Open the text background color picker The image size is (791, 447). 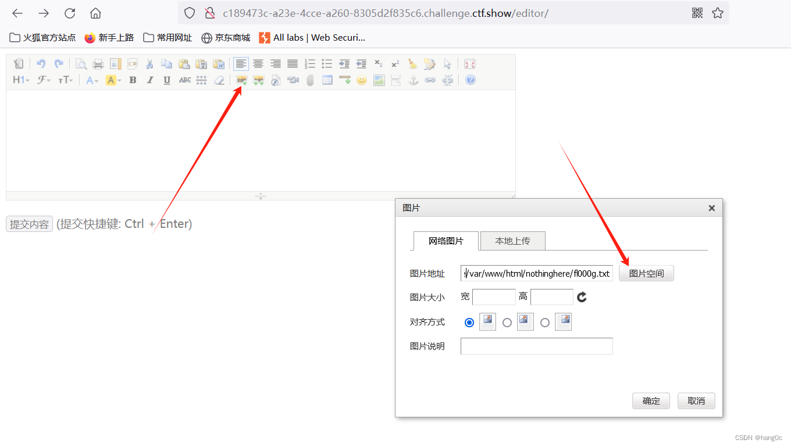113,80
